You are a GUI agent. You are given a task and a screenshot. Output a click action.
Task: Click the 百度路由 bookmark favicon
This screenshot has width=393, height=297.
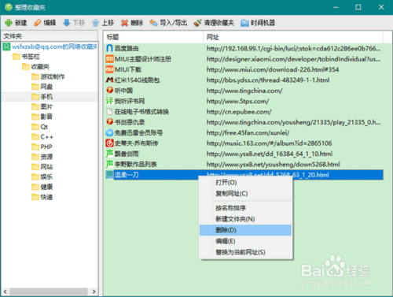[109, 48]
